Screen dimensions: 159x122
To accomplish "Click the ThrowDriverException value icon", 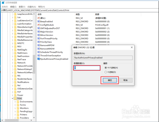I will click(38, 56).
